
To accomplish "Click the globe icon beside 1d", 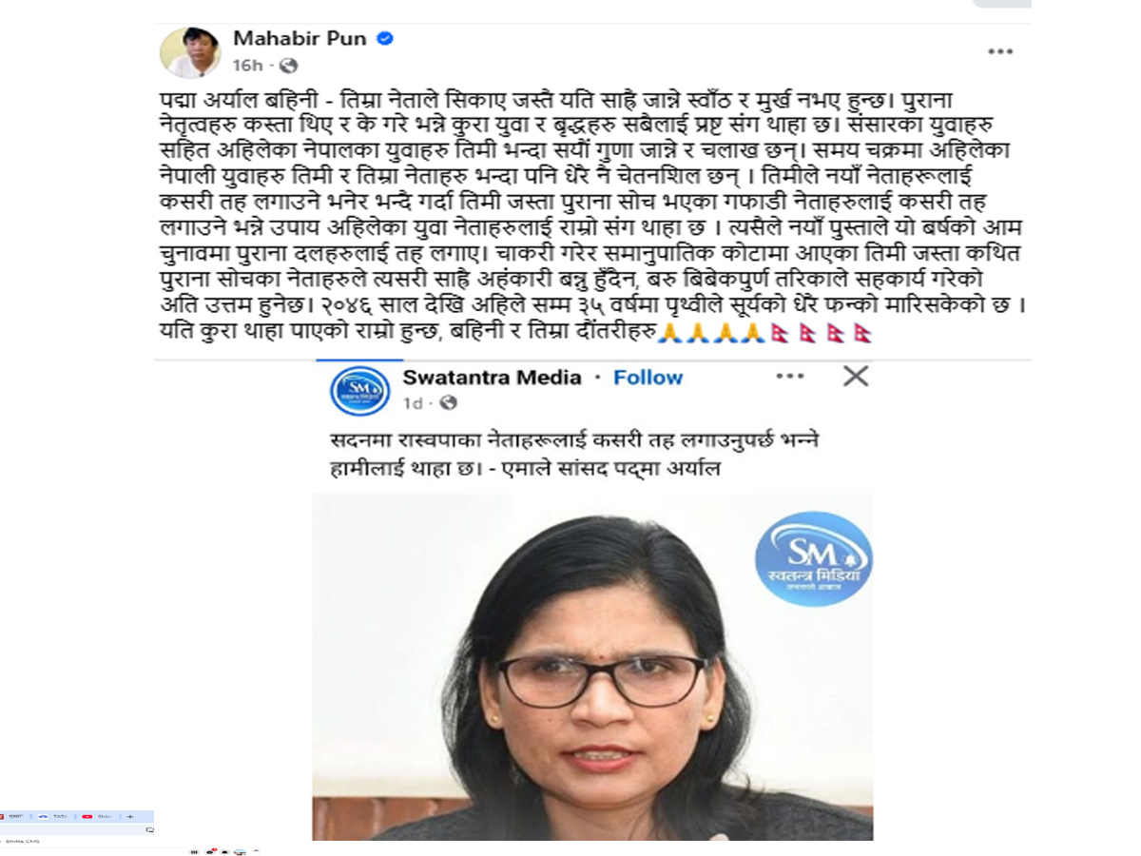I will (449, 403).
